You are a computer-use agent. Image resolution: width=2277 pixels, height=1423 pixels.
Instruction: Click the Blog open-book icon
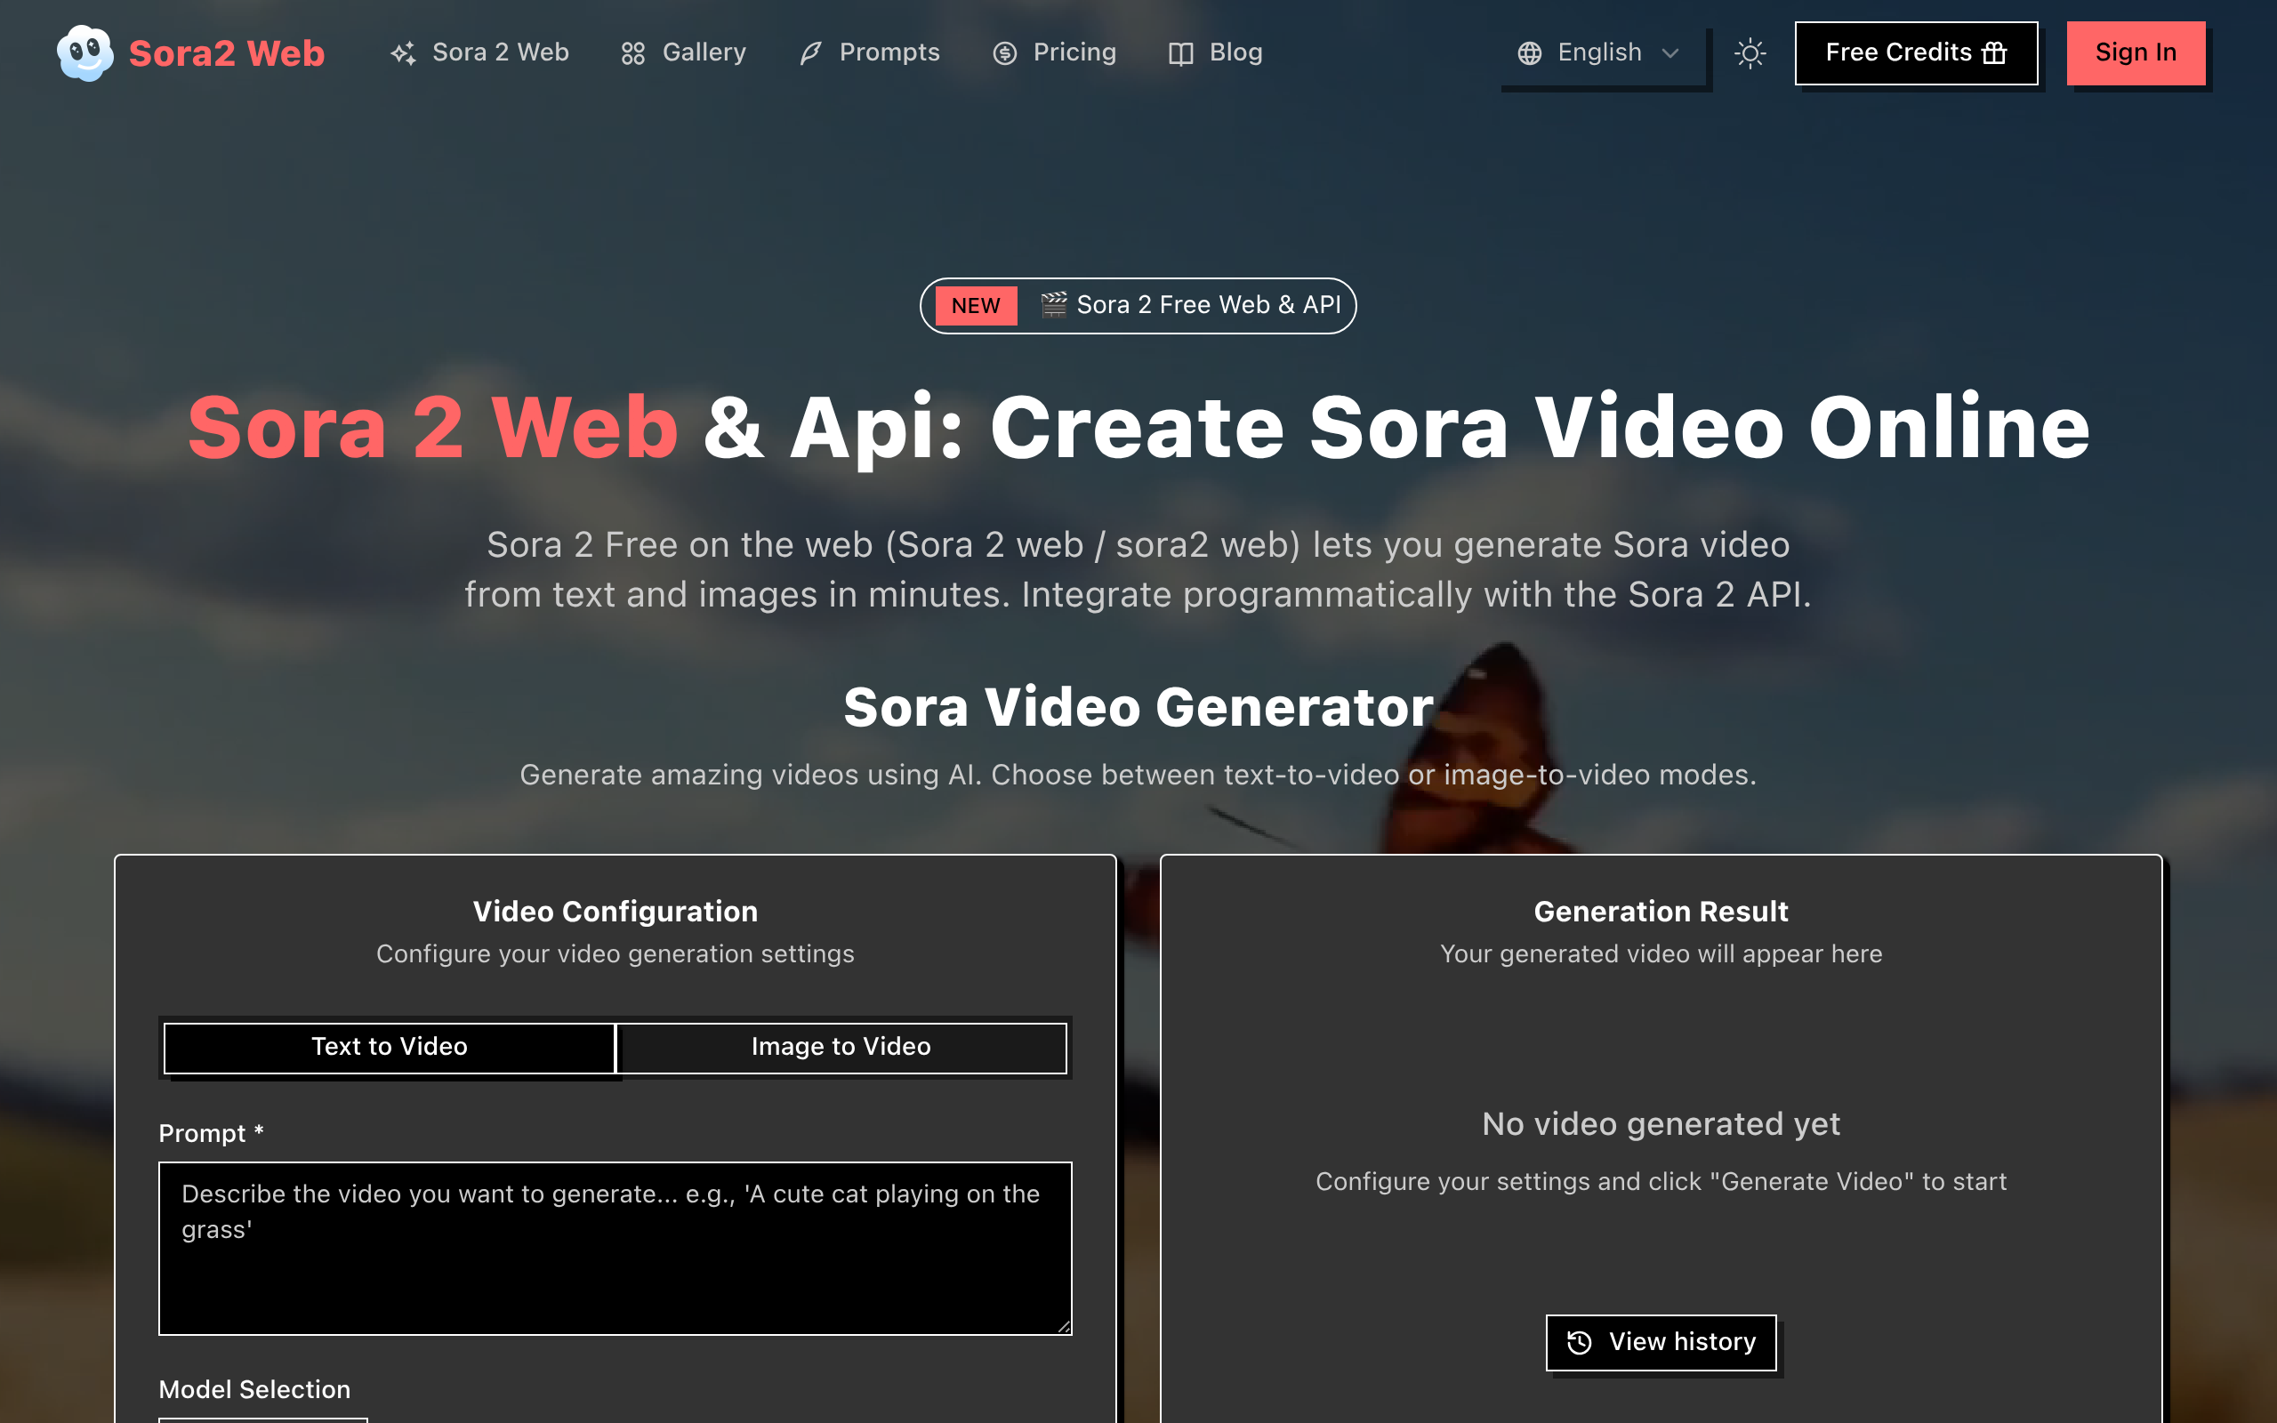tap(1181, 53)
